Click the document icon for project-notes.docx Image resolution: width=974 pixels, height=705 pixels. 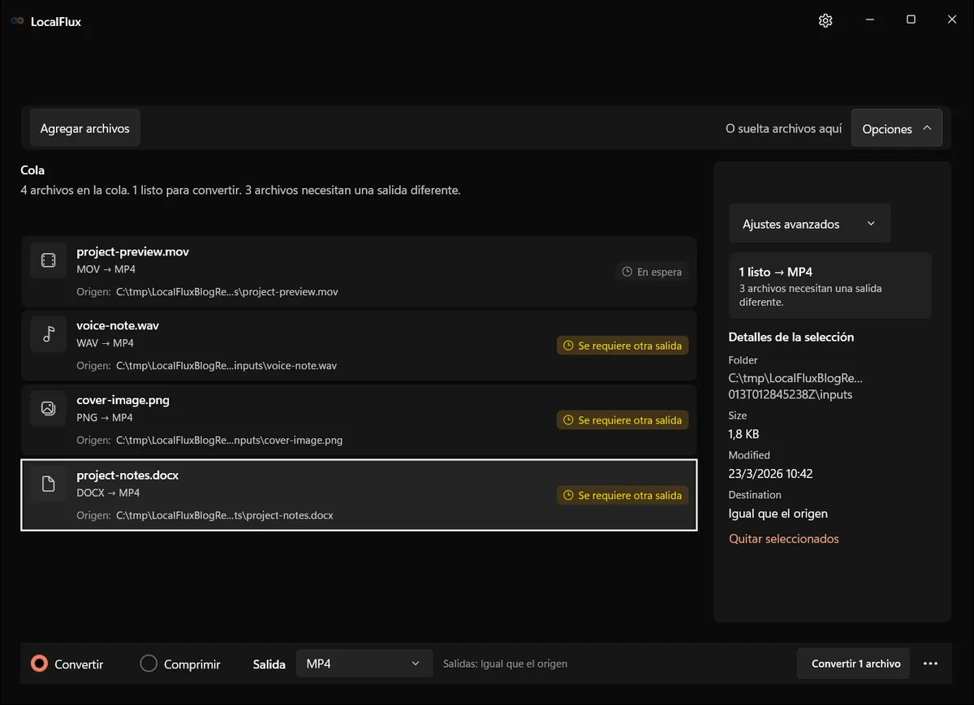48,484
